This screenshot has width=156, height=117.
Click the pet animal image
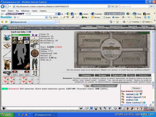click(x=27, y=64)
